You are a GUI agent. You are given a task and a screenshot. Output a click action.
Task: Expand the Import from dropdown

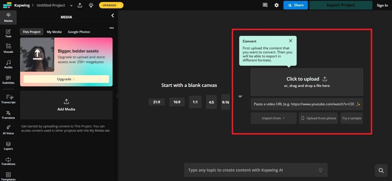274,118
